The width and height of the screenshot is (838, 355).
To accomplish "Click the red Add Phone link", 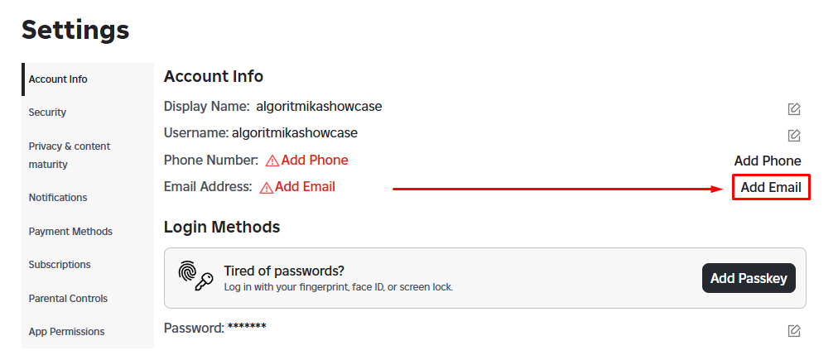I will tap(315, 161).
